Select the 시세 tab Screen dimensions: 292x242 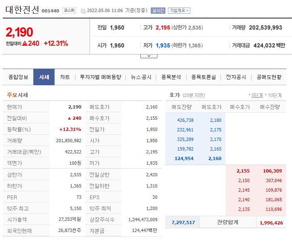44,77
